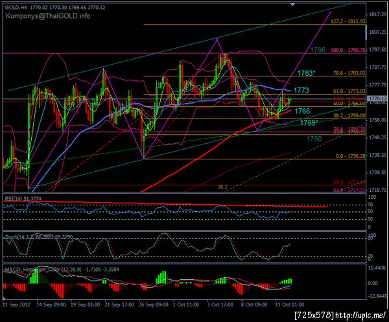This screenshot has height=322, width=389.
Task: Click the 0.0 - 1736.28 Fibonacci label
Action: click(351, 156)
